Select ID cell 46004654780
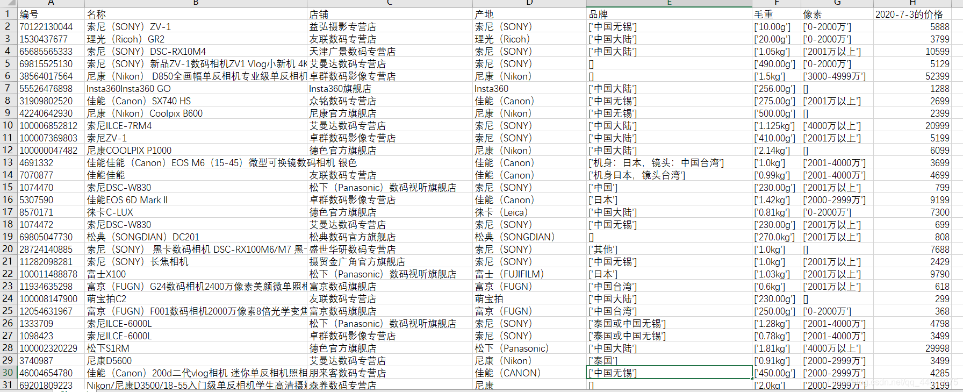The width and height of the screenshot is (963, 392). pos(51,373)
